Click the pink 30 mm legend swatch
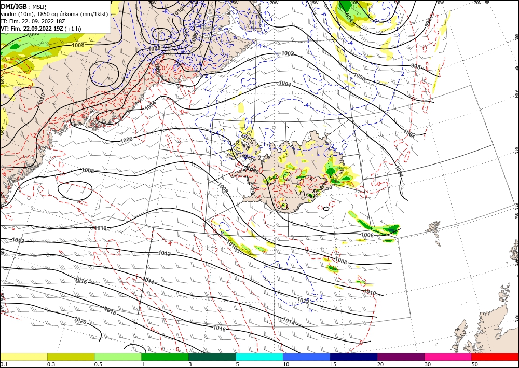 [x=448, y=357]
